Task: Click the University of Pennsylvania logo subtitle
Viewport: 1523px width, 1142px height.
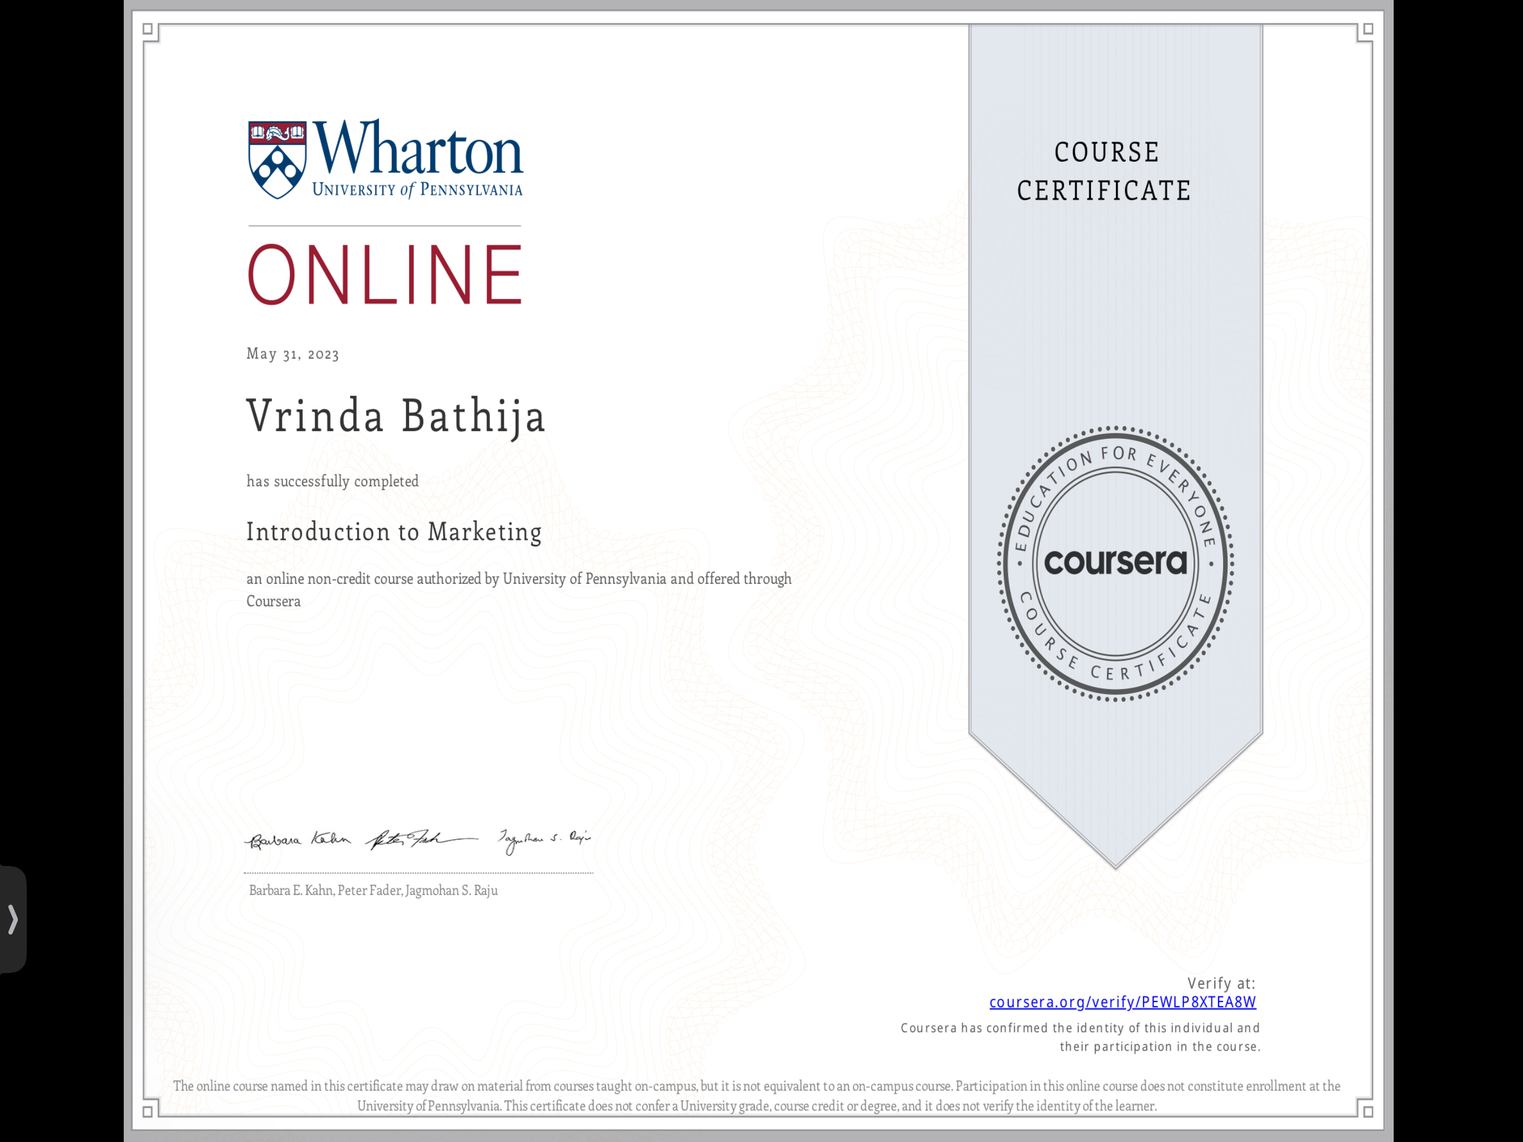Action: tap(417, 190)
